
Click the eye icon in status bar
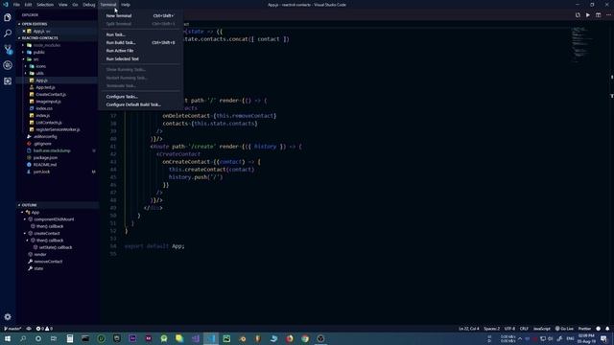[29, 329]
